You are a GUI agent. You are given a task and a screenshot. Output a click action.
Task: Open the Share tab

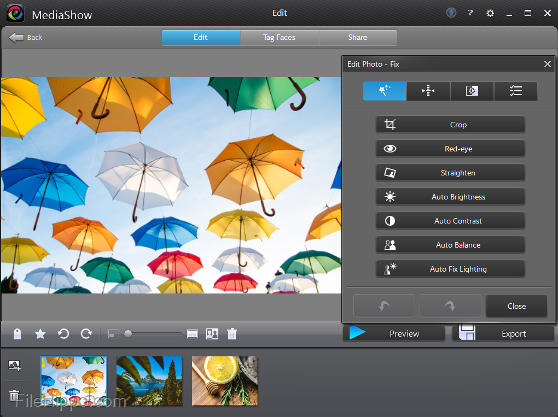click(358, 37)
